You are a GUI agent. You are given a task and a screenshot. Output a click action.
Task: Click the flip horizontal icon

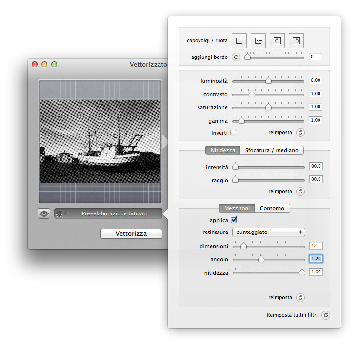pos(239,40)
